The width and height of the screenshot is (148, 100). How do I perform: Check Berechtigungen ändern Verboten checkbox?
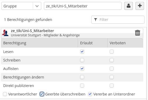point(112,77)
